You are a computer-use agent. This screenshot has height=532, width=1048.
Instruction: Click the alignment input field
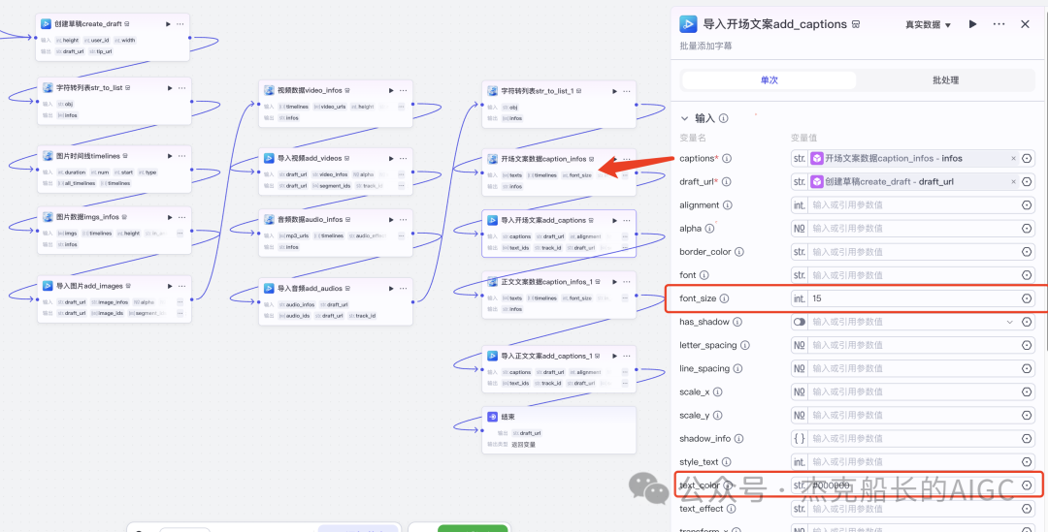coord(914,205)
